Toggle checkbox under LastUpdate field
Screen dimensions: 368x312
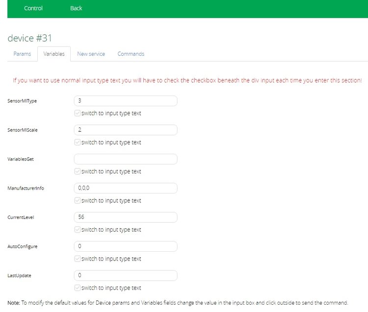tap(78, 288)
